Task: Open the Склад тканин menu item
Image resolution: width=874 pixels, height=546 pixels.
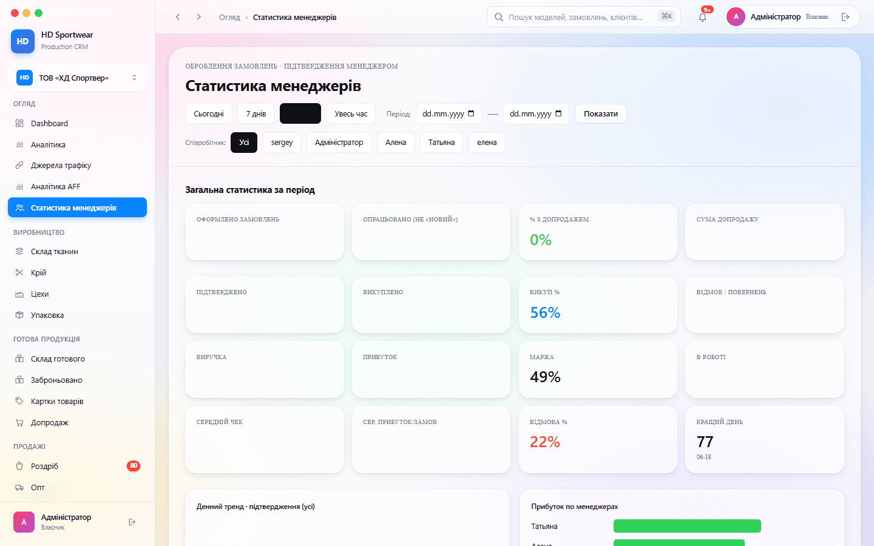Action: [77, 251]
